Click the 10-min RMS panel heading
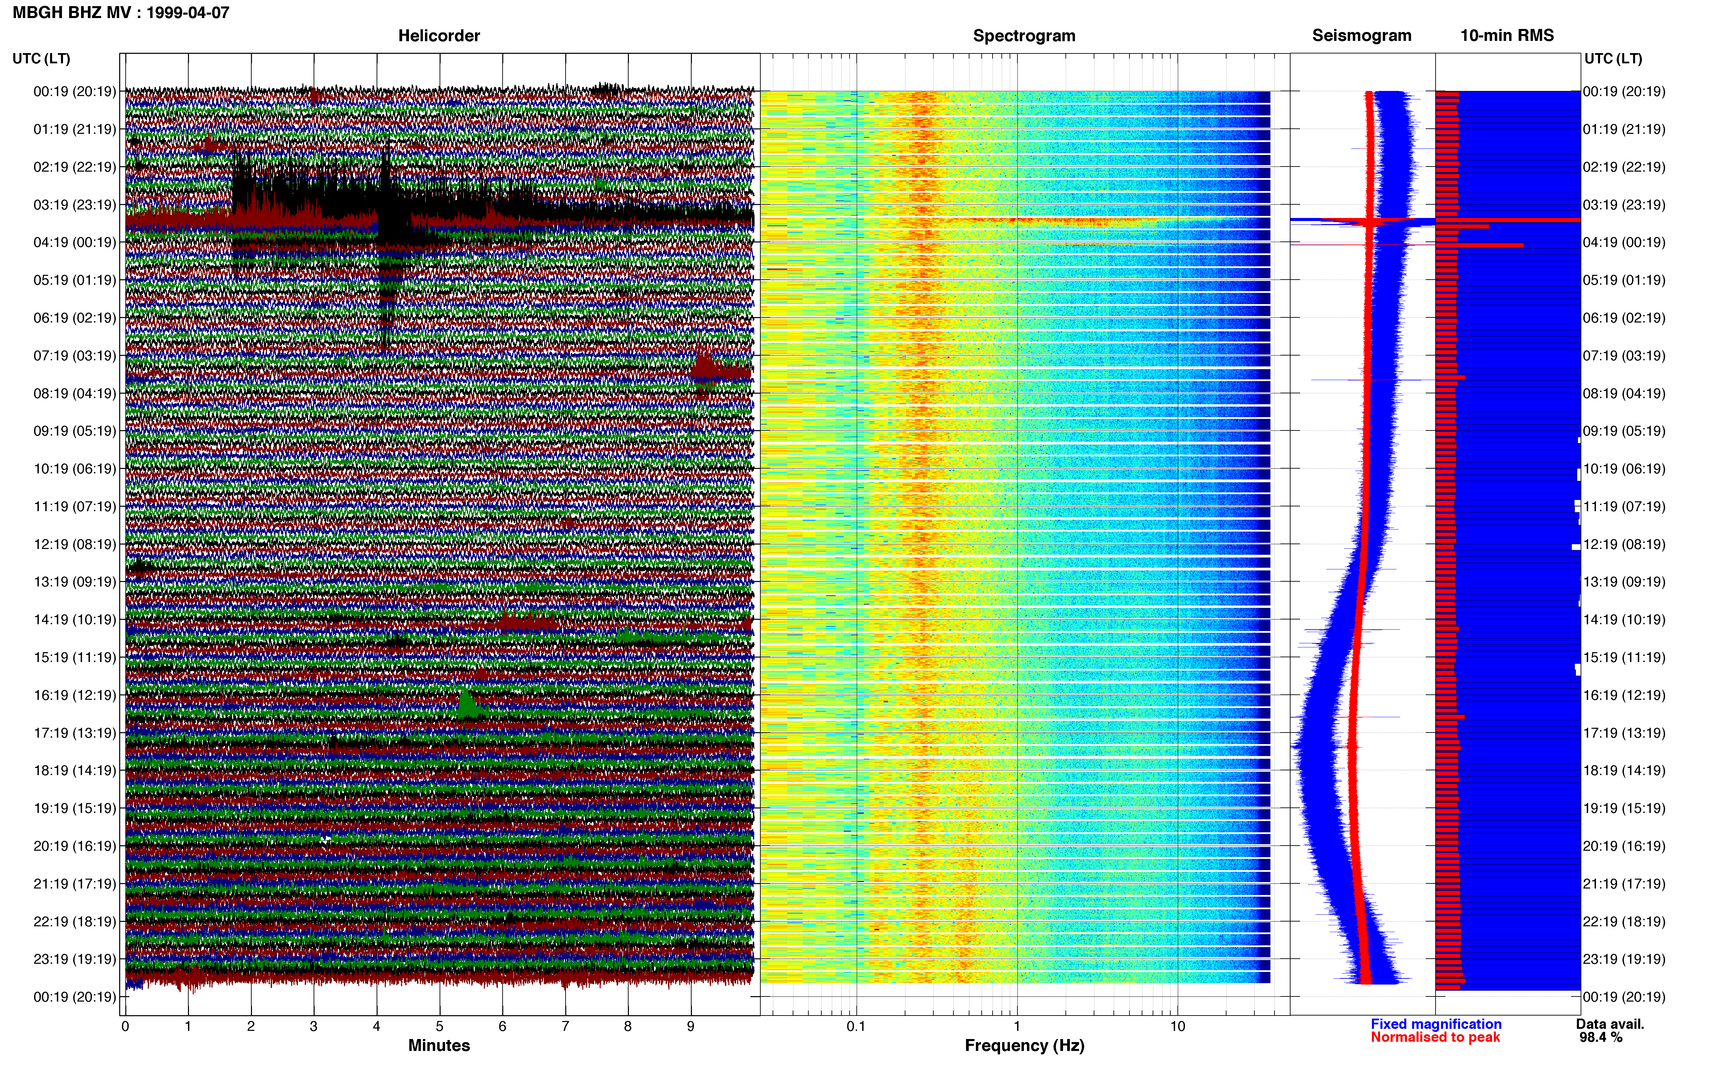The image size is (1709, 1069). tap(1507, 35)
